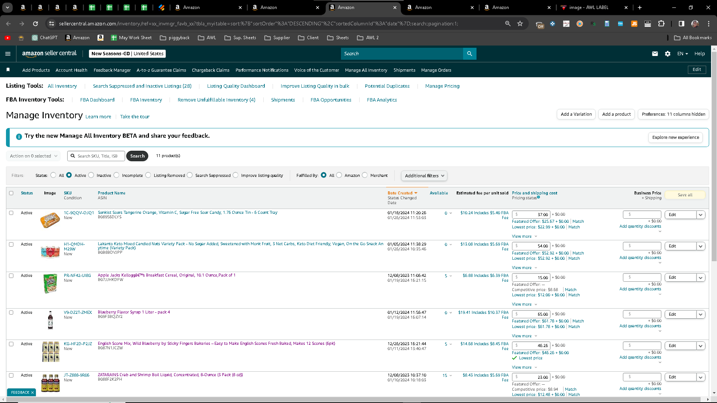Open the ChatGPT bookmark

coord(44,38)
